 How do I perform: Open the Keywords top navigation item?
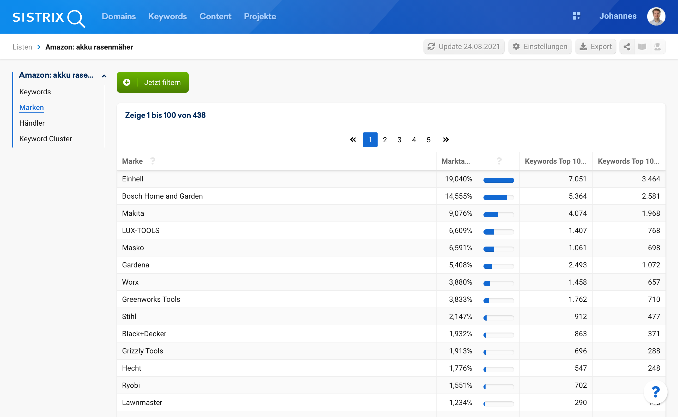coord(167,16)
